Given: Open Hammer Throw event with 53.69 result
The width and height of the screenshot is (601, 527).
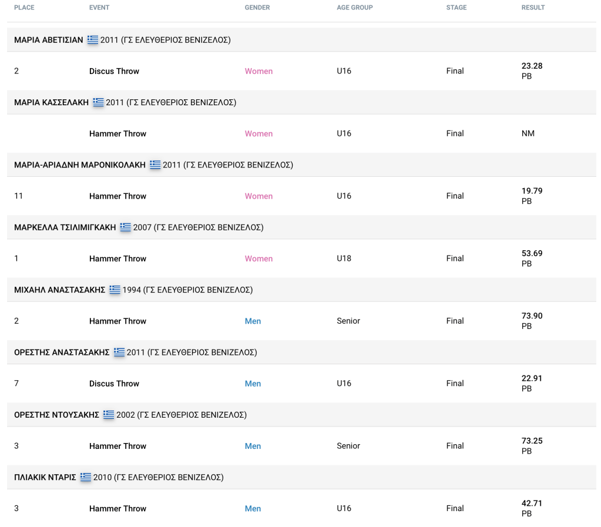Looking at the screenshot, I should pyautogui.click(x=117, y=259).
